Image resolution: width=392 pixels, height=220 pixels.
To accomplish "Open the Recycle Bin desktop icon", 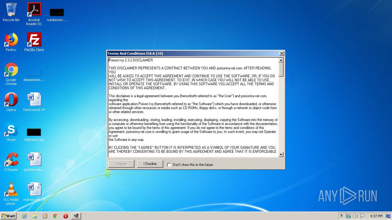I will pos(11,12).
